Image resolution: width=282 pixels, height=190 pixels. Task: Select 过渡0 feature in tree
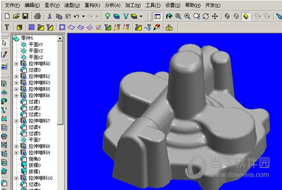(35, 70)
